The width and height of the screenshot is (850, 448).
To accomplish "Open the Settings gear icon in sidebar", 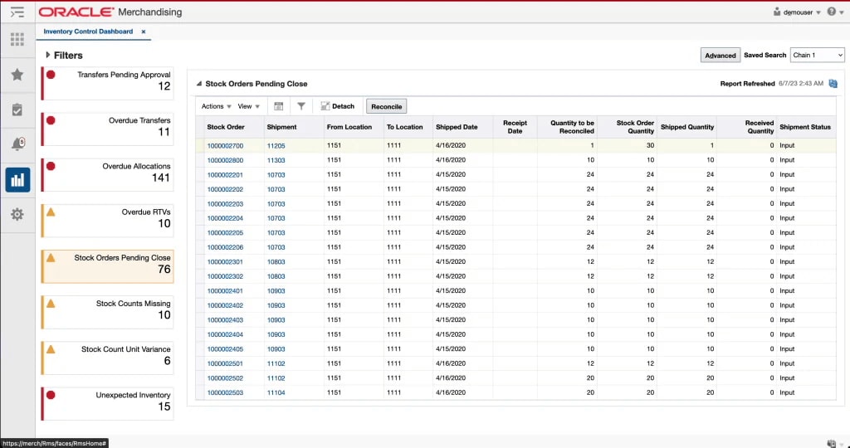I will click(17, 214).
